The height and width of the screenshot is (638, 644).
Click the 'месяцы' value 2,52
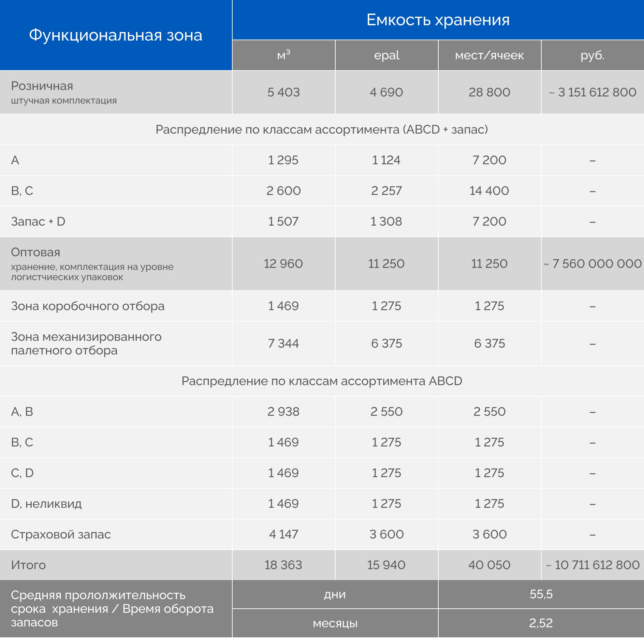[541, 623]
